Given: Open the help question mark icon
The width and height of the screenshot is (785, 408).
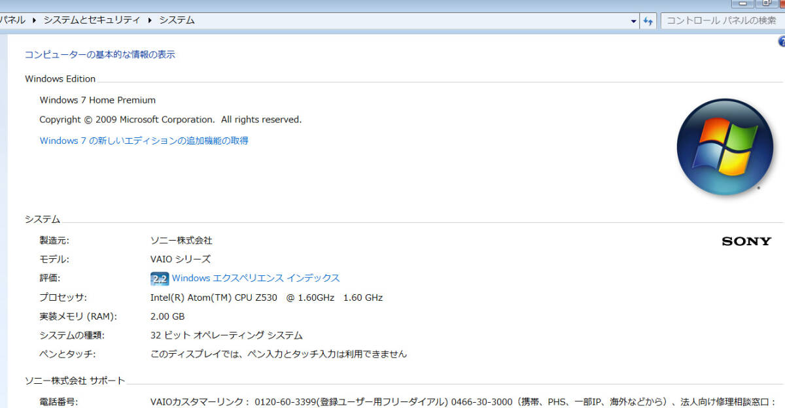Looking at the screenshot, I should tap(781, 42).
